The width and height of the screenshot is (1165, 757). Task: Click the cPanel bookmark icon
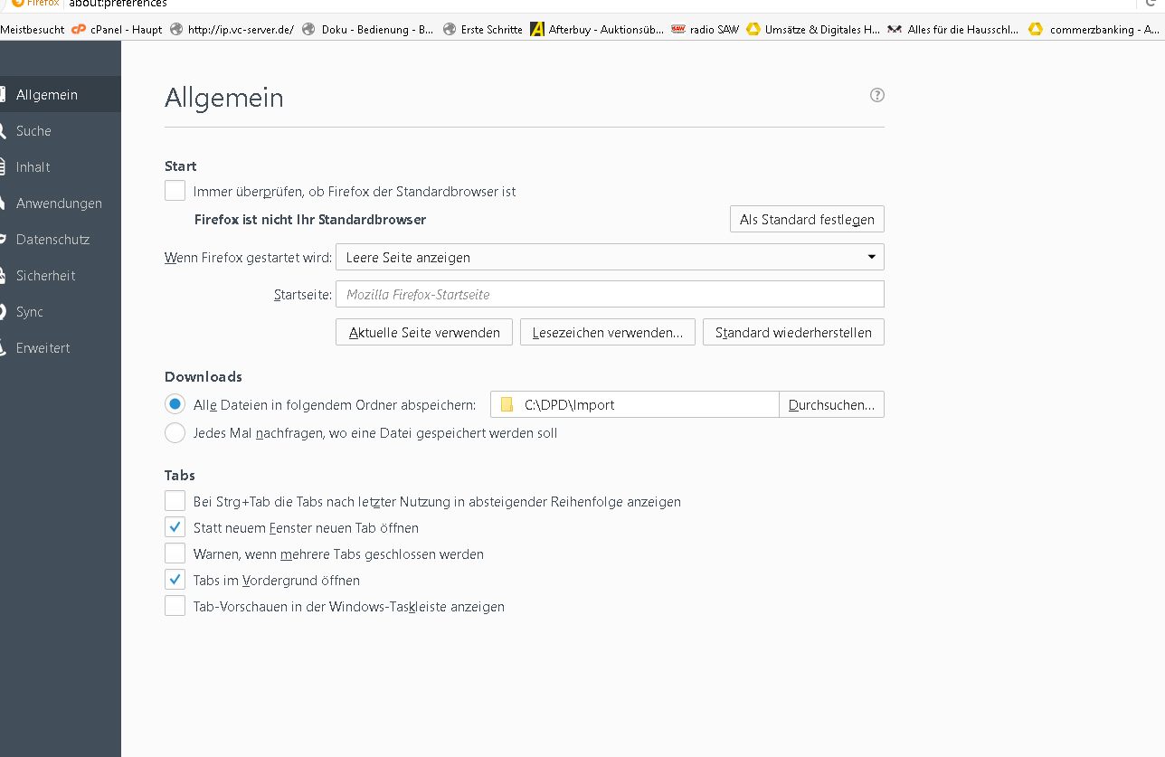click(x=79, y=29)
